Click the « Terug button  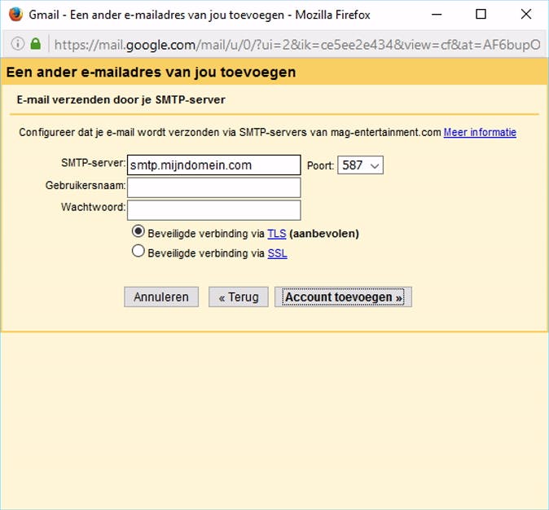(x=239, y=297)
